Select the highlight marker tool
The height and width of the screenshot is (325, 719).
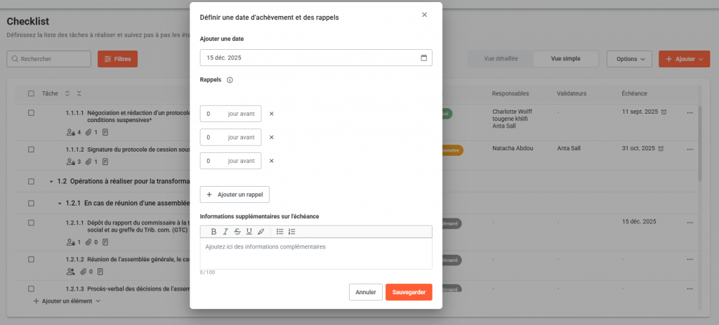click(260, 232)
